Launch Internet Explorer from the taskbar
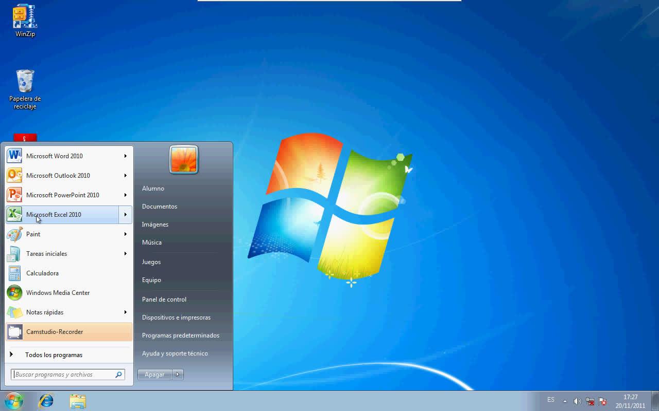The image size is (659, 411). 46,401
